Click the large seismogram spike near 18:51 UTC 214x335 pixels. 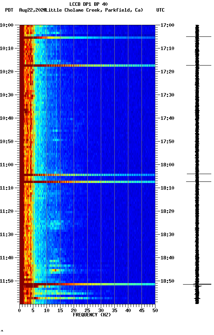(197, 285)
